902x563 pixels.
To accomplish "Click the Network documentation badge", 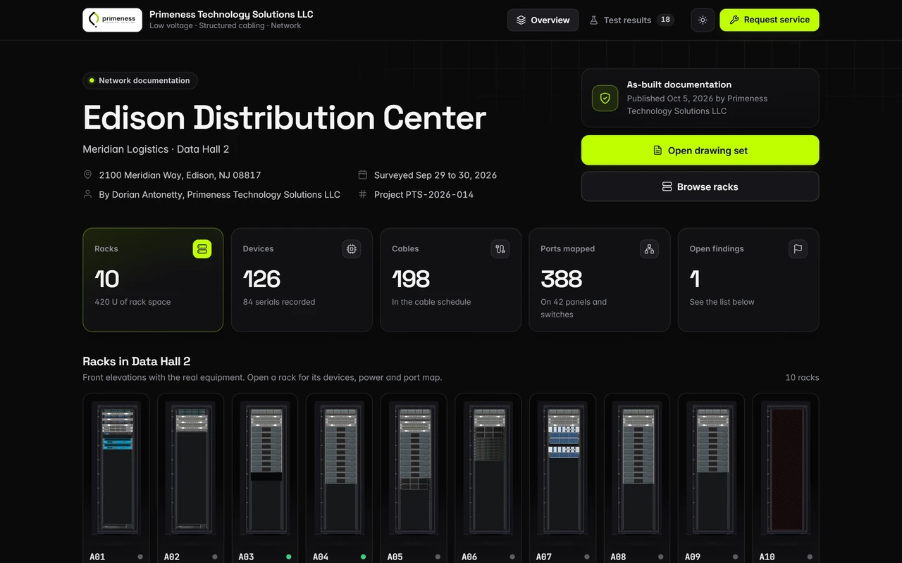I will pos(140,81).
